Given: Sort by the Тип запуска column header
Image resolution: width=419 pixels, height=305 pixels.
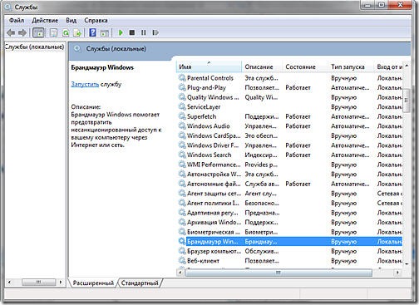Looking at the screenshot, I should pyautogui.click(x=351, y=66).
